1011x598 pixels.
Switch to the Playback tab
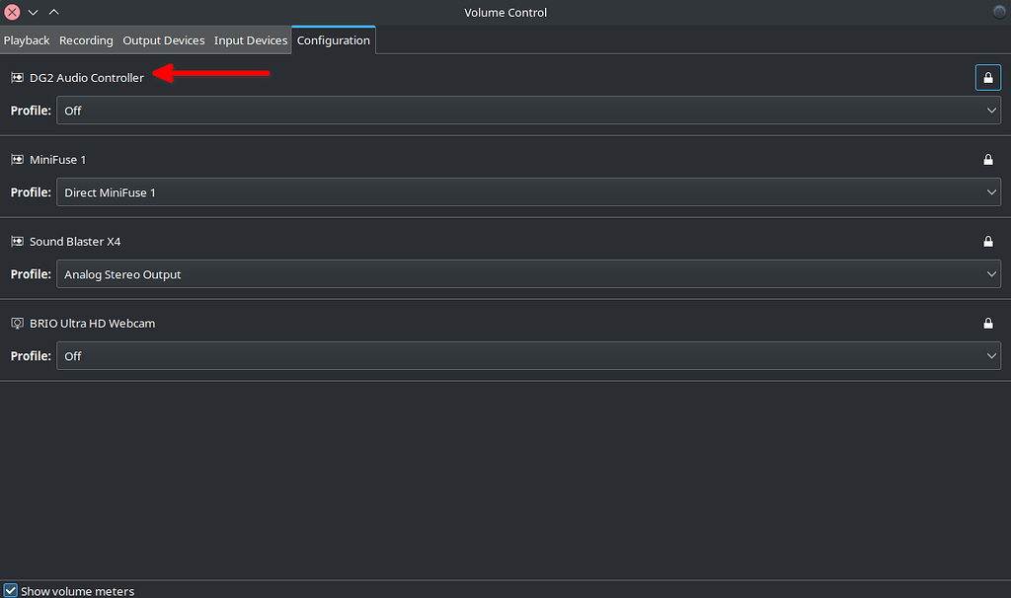pos(26,40)
